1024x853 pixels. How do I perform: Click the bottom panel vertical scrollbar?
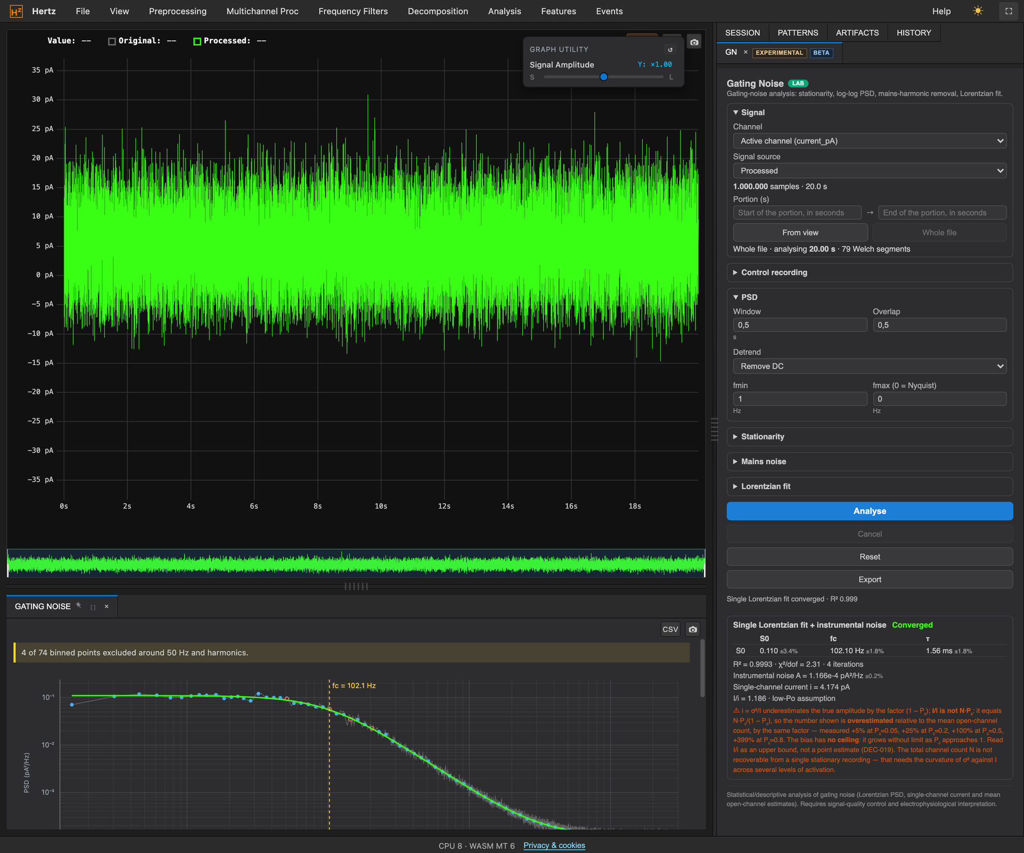[703, 668]
